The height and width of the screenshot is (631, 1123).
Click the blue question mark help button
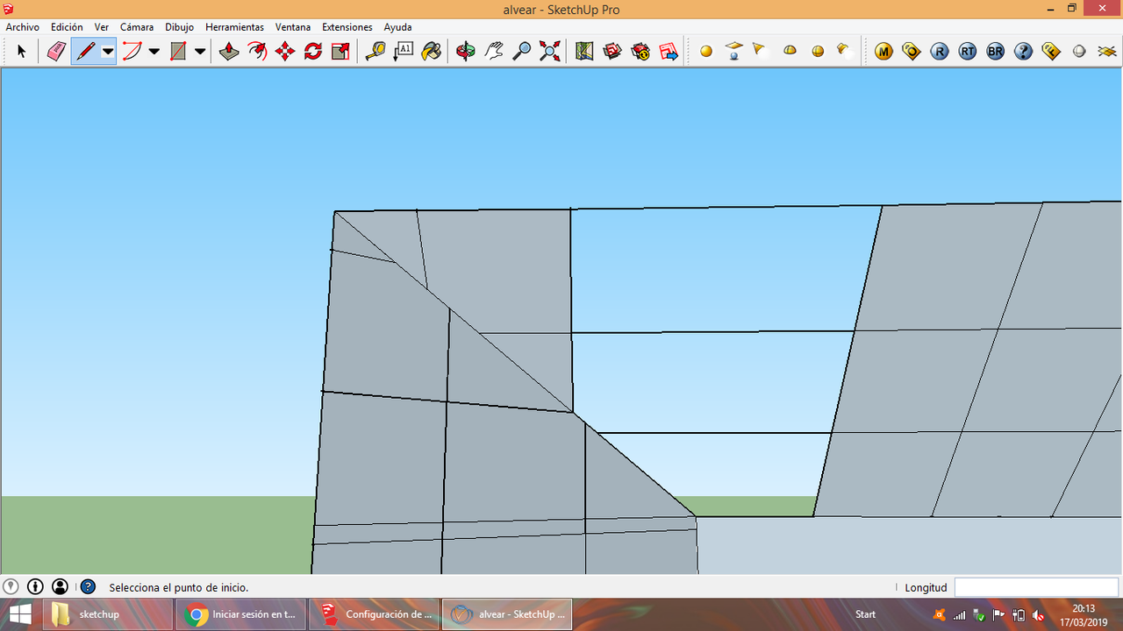tap(1024, 52)
